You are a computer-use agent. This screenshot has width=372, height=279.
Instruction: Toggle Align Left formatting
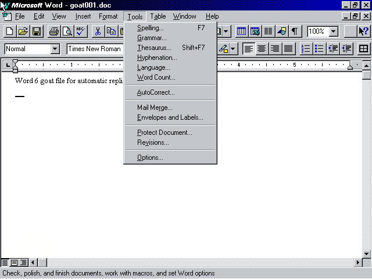[249, 49]
